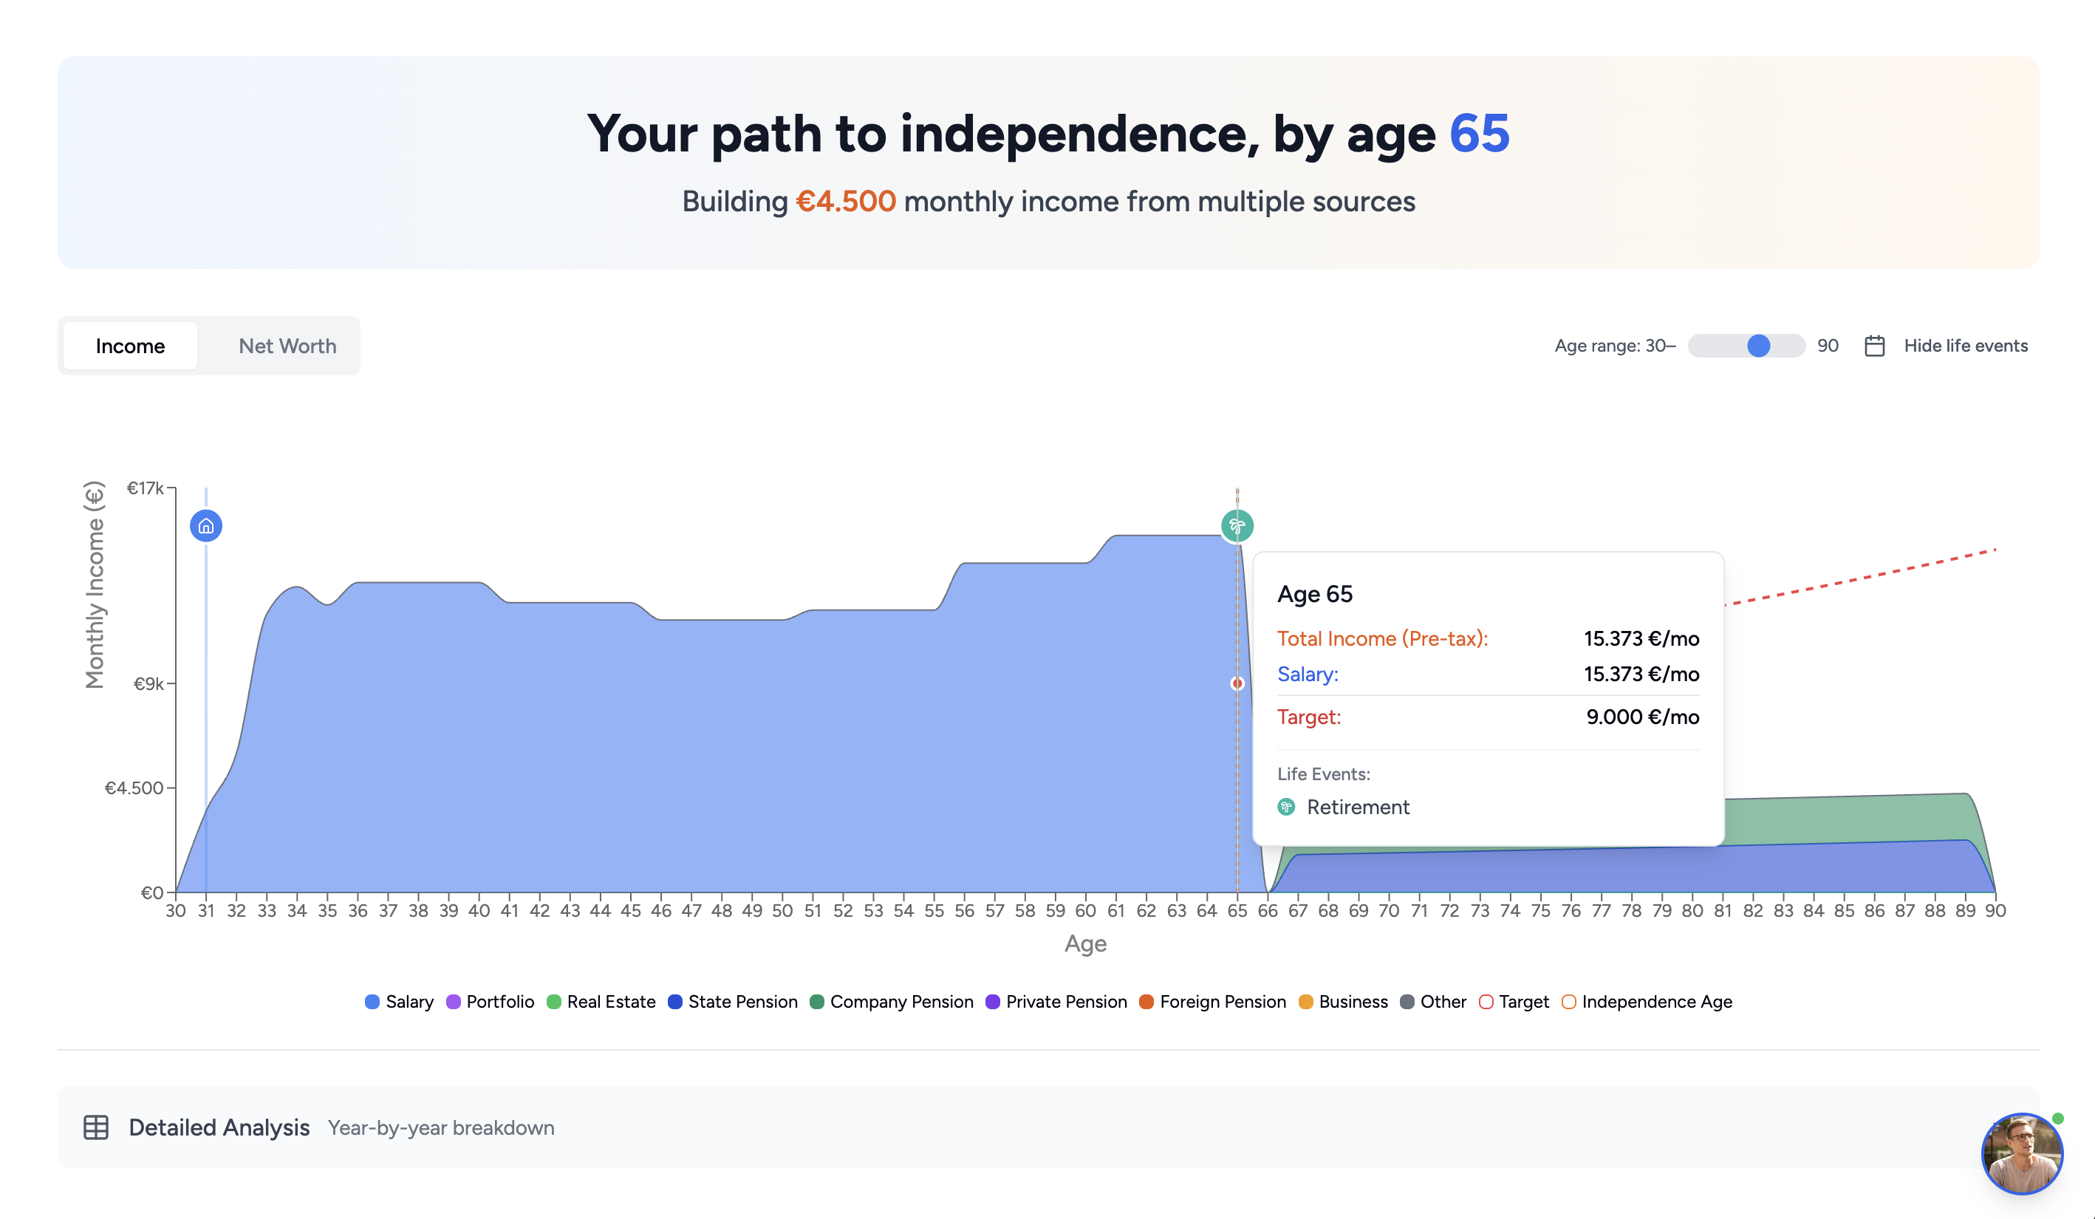Click the red Independence Age marker on the chart

(x=1237, y=683)
